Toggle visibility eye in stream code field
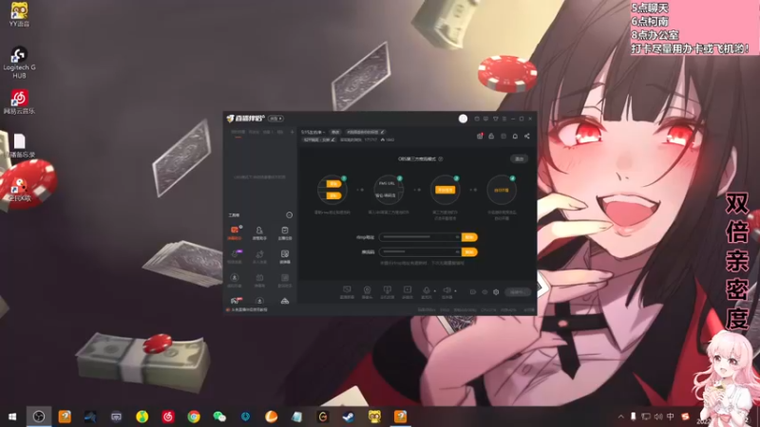Screen dimensions: 760x427 457,251
